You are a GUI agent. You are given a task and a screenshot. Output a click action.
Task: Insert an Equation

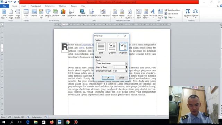pyautogui.click(x=188, y=14)
